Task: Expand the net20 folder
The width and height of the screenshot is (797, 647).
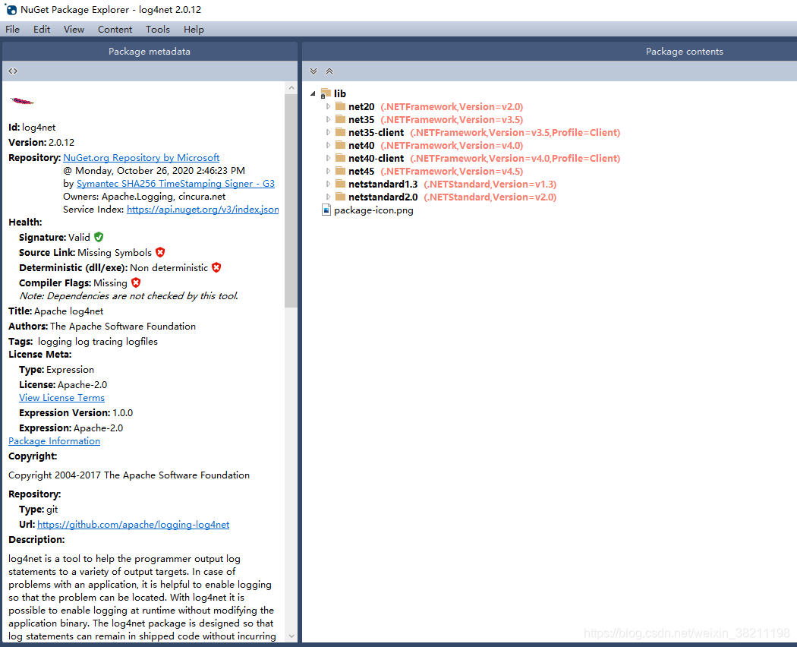Action: 328,106
